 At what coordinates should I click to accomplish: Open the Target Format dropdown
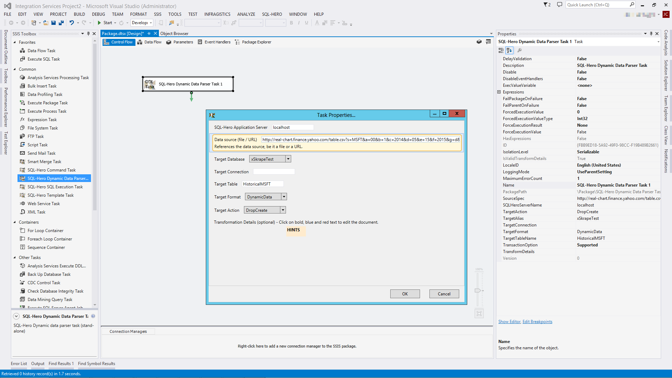pyautogui.click(x=284, y=197)
